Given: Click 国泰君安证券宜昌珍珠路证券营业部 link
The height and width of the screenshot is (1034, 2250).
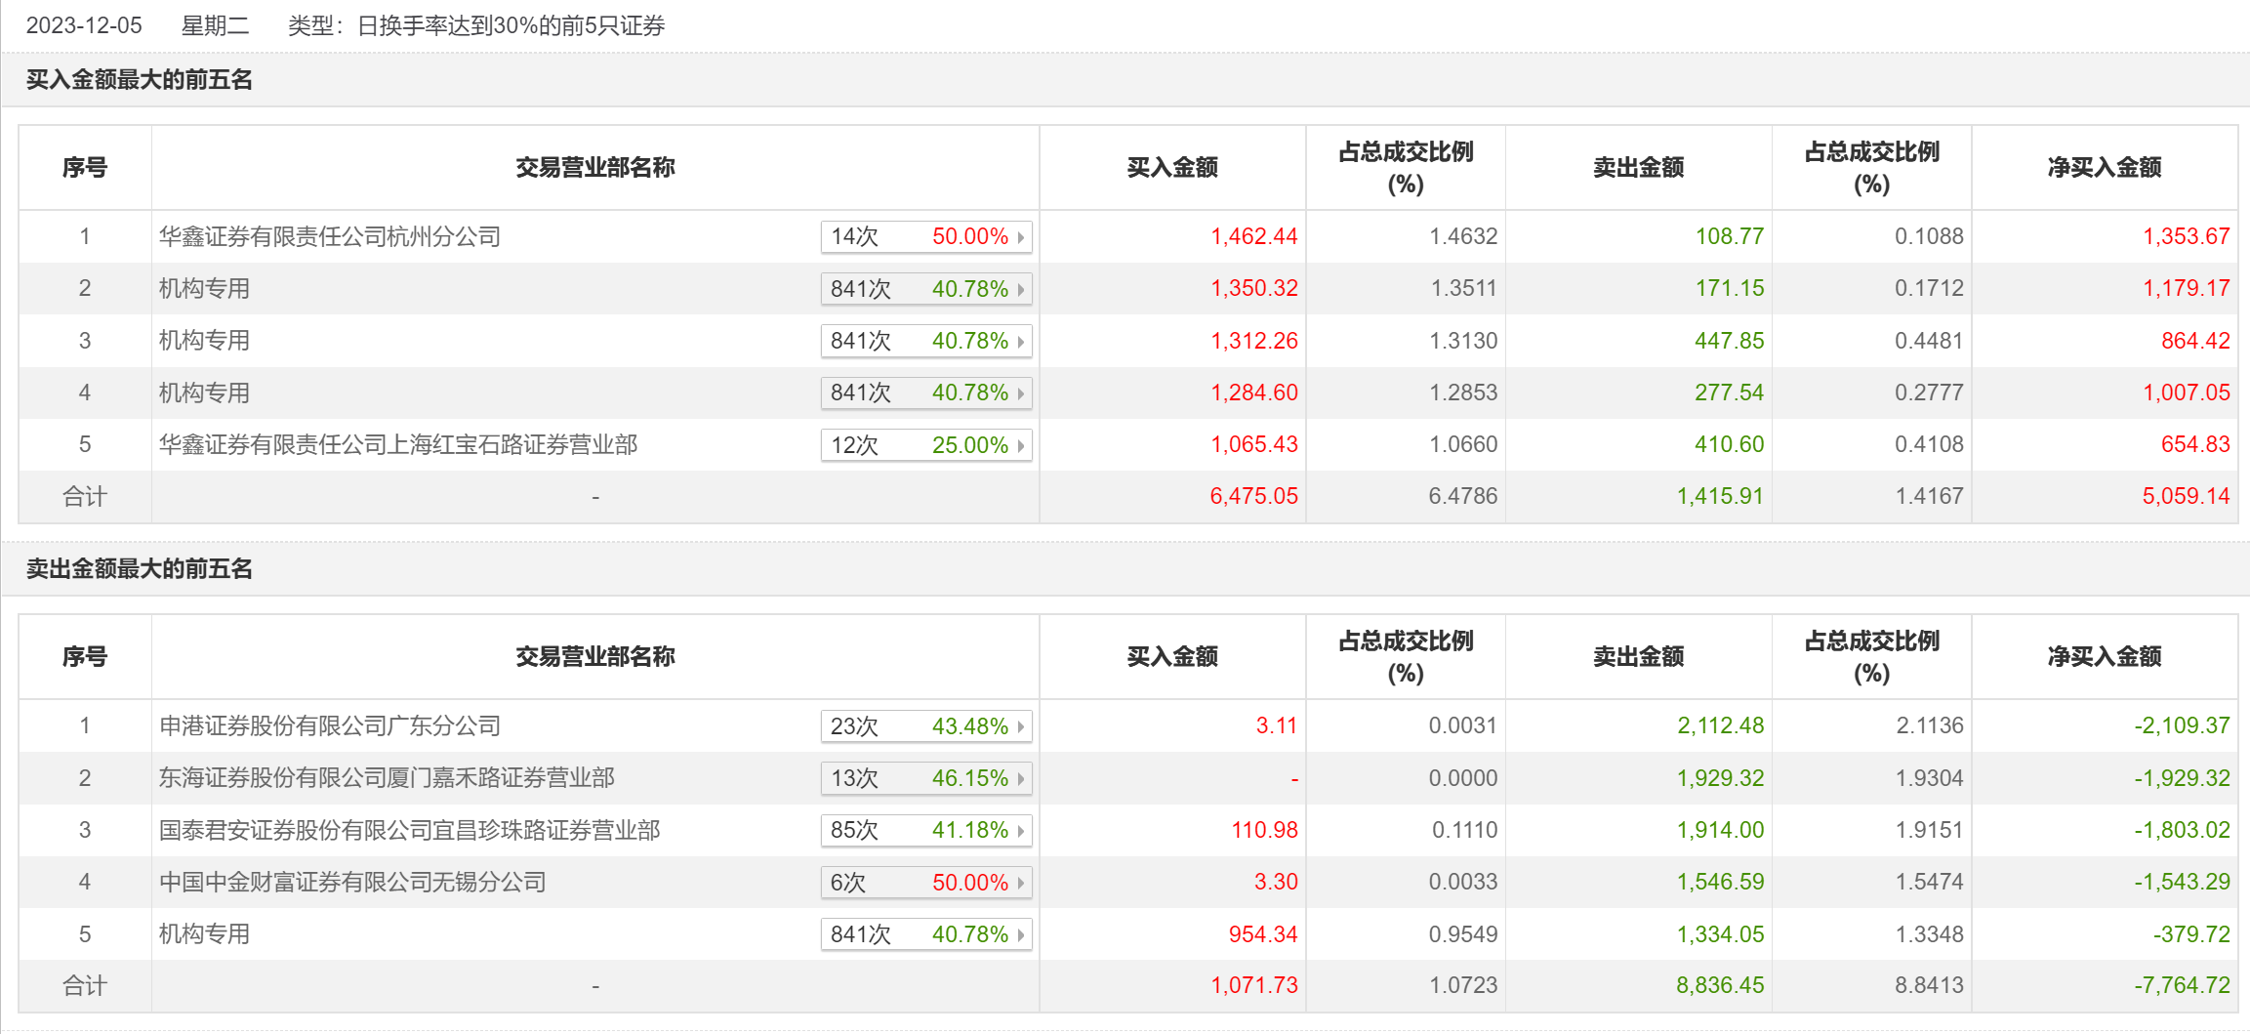Looking at the screenshot, I should [x=410, y=831].
